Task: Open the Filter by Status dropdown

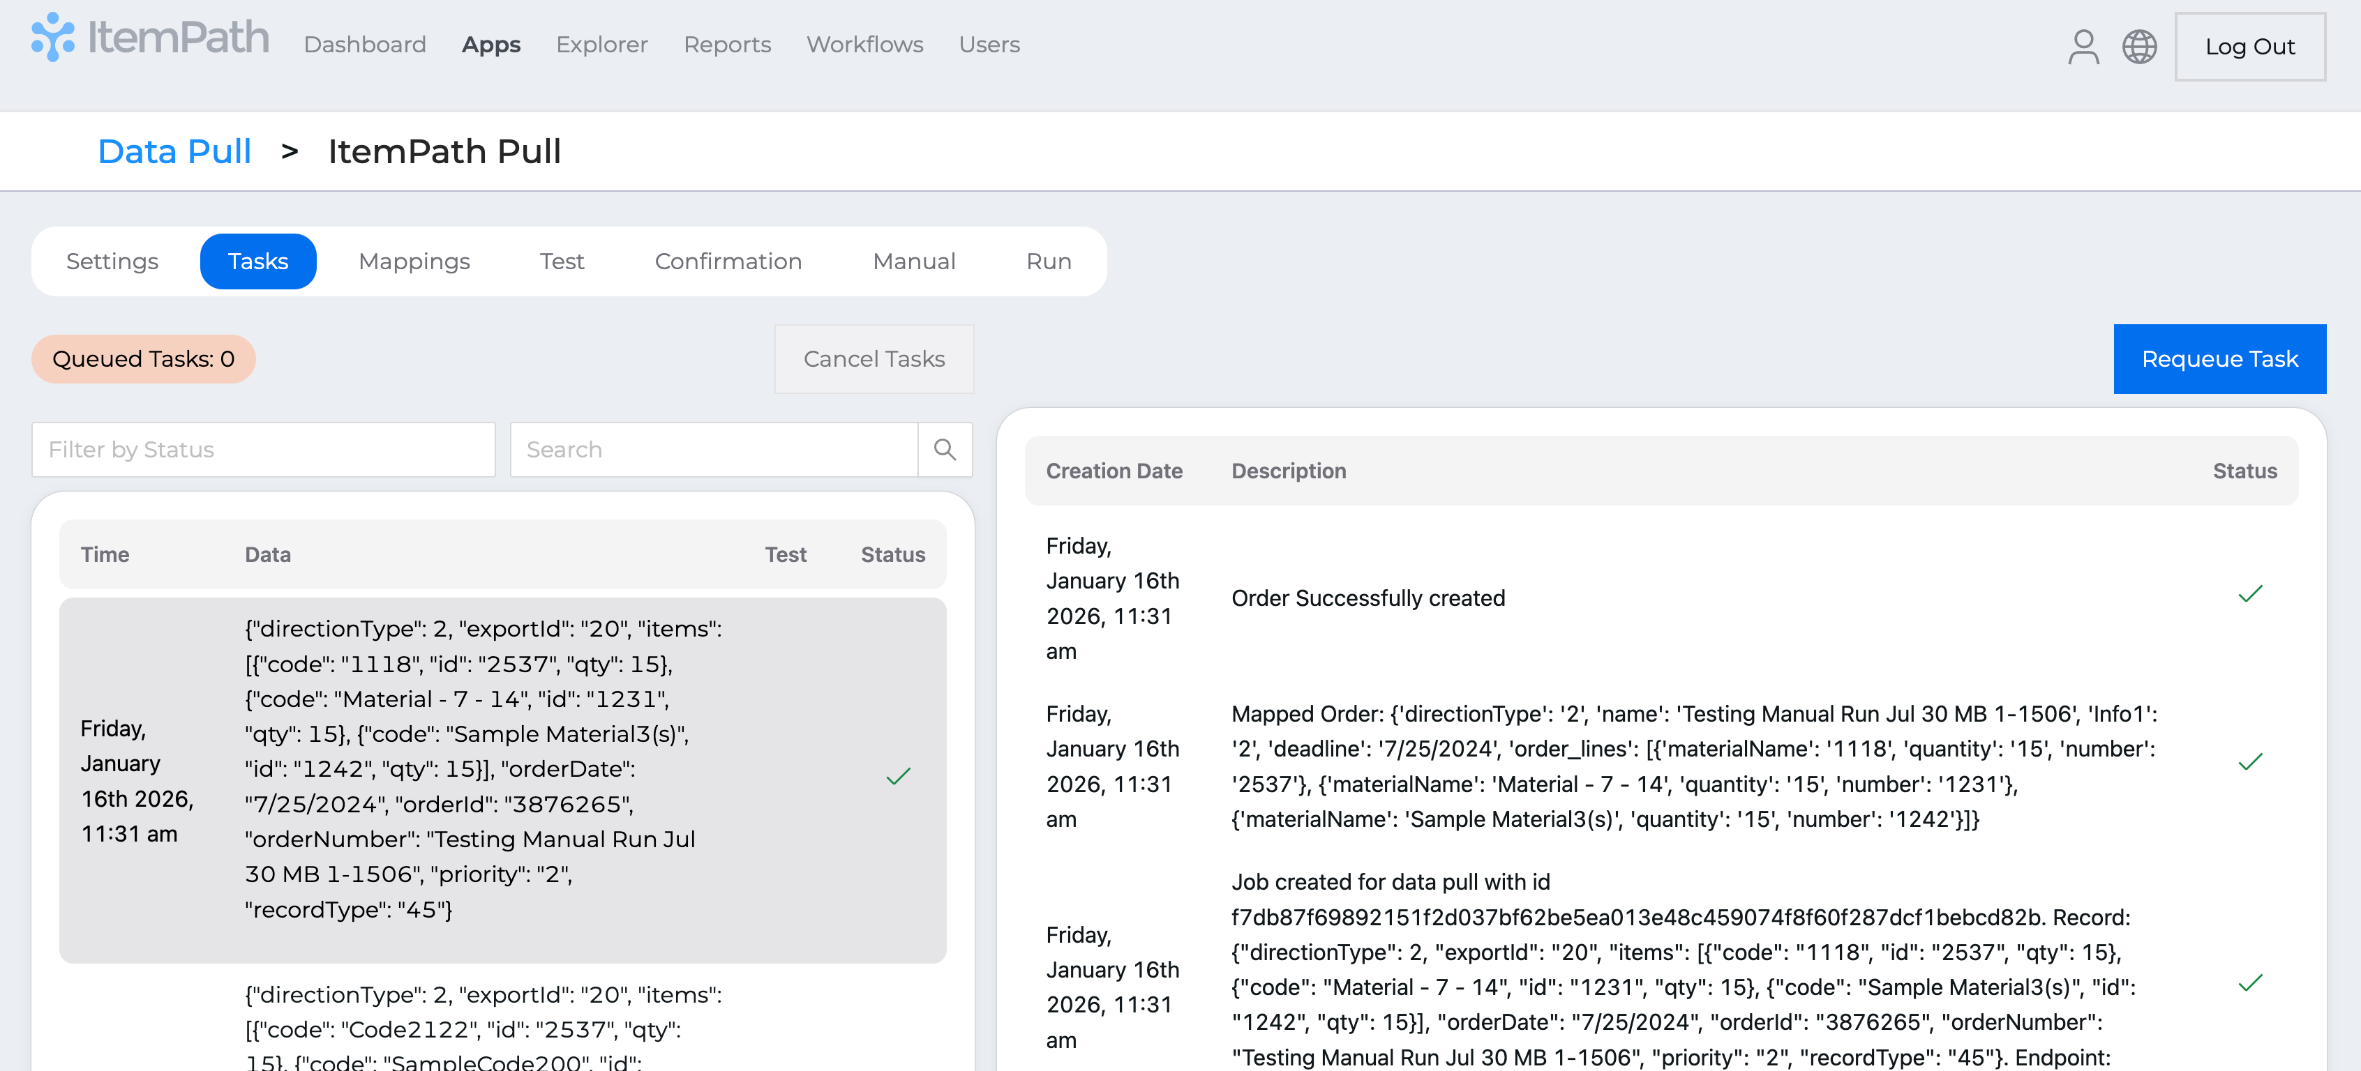Action: pos(263,449)
